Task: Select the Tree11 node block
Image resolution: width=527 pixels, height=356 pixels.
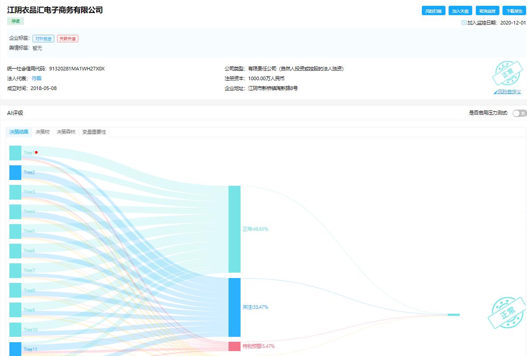Action: coord(15,349)
